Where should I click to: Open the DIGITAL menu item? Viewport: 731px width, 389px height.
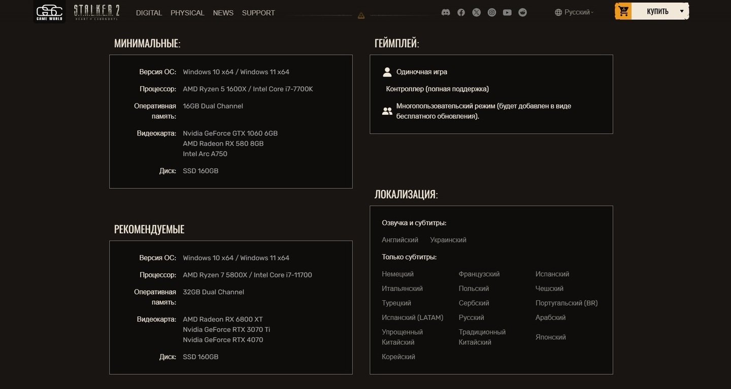149,13
